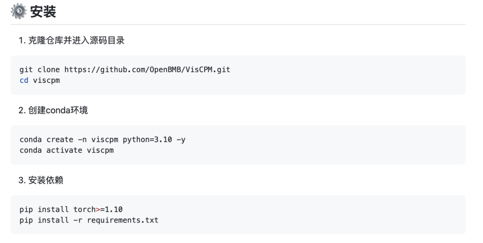
Task: Click the word create in the conda command
Action: point(60,140)
